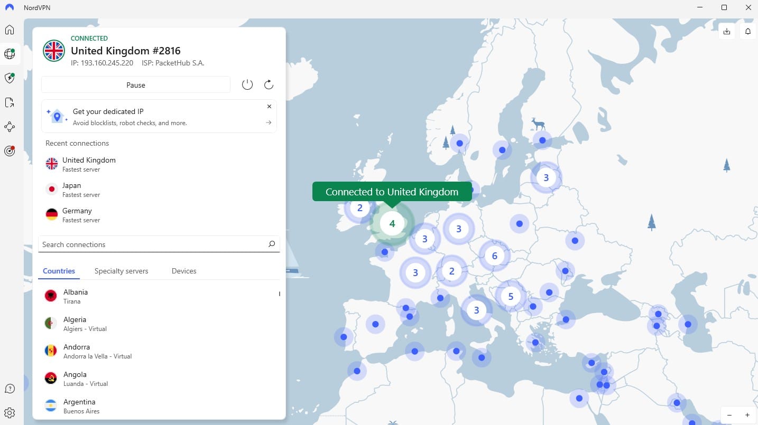Screen dimensions: 758x425
Task: Zoom out the map with minus
Action: click(x=730, y=415)
